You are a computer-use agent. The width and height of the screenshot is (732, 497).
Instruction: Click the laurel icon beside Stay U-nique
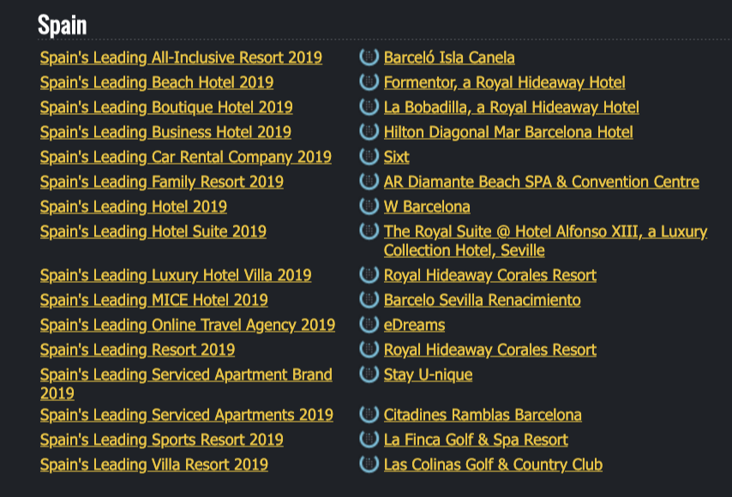click(x=369, y=374)
